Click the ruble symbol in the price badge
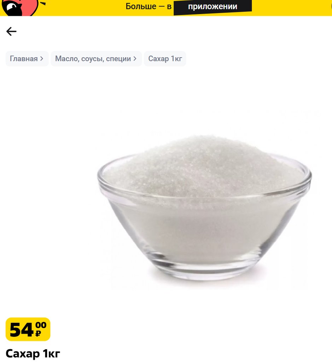This screenshot has height=362, width=332. (x=38, y=333)
